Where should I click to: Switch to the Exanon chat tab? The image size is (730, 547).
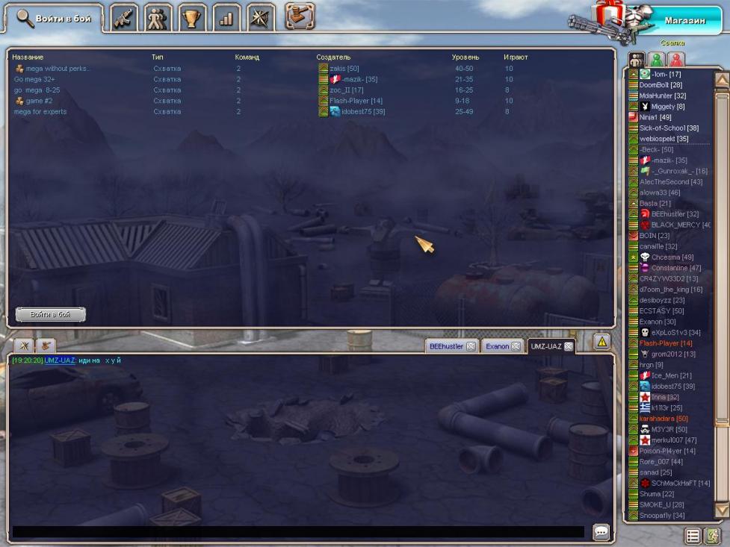point(497,346)
